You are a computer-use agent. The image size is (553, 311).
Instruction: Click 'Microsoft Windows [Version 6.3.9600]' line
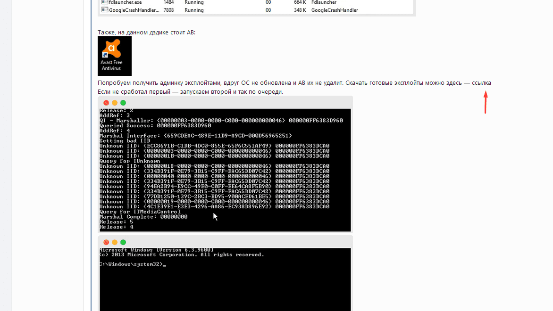[156, 250]
